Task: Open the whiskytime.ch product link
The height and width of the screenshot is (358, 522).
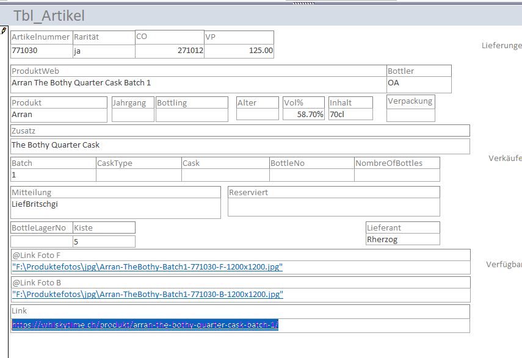Action: 145,324
